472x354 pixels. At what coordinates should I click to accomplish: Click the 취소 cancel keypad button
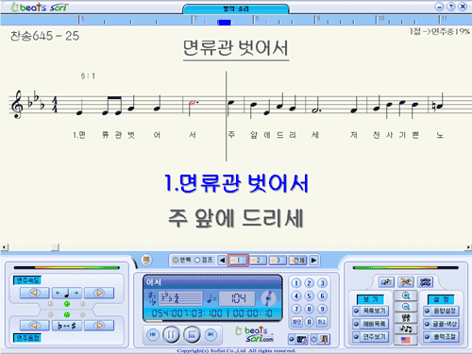click(x=322, y=322)
